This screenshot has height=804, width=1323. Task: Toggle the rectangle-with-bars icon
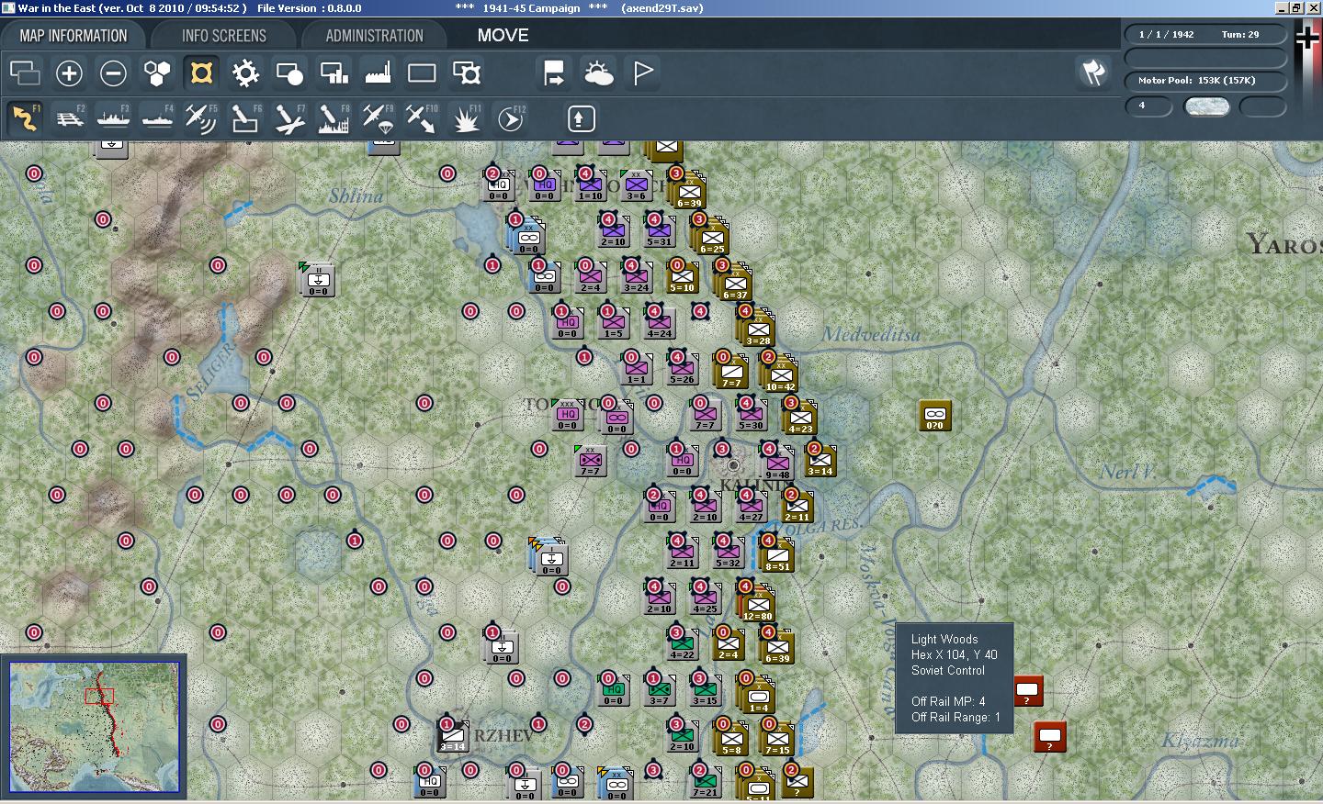pos(334,73)
